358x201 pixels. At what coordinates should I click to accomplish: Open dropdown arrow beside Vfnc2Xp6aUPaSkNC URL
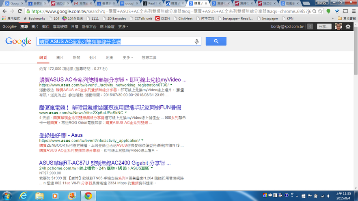(126, 113)
